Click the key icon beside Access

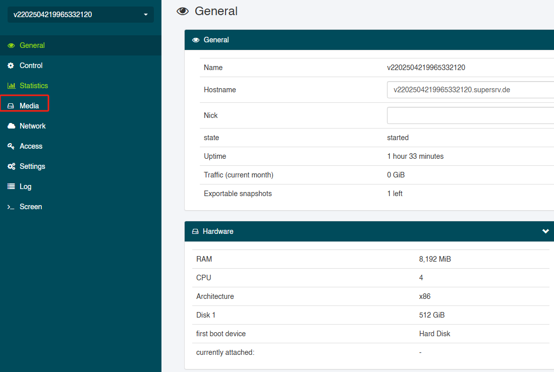[x=11, y=146]
